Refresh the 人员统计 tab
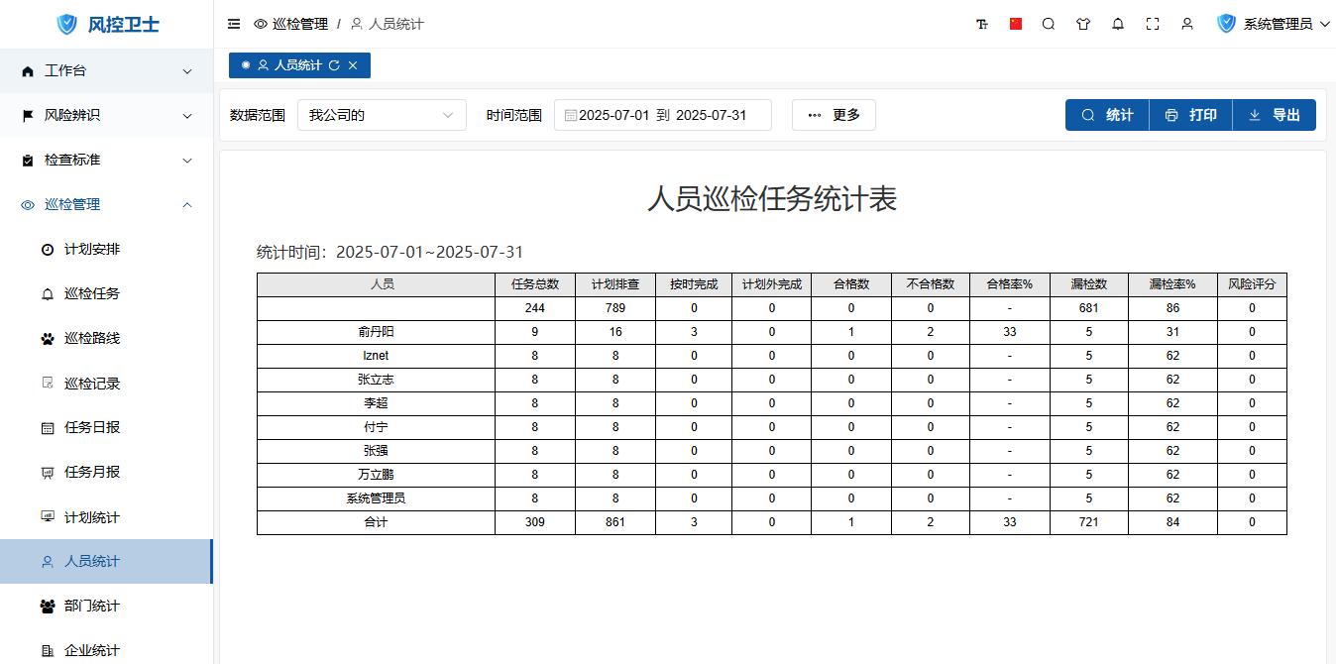 [334, 65]
